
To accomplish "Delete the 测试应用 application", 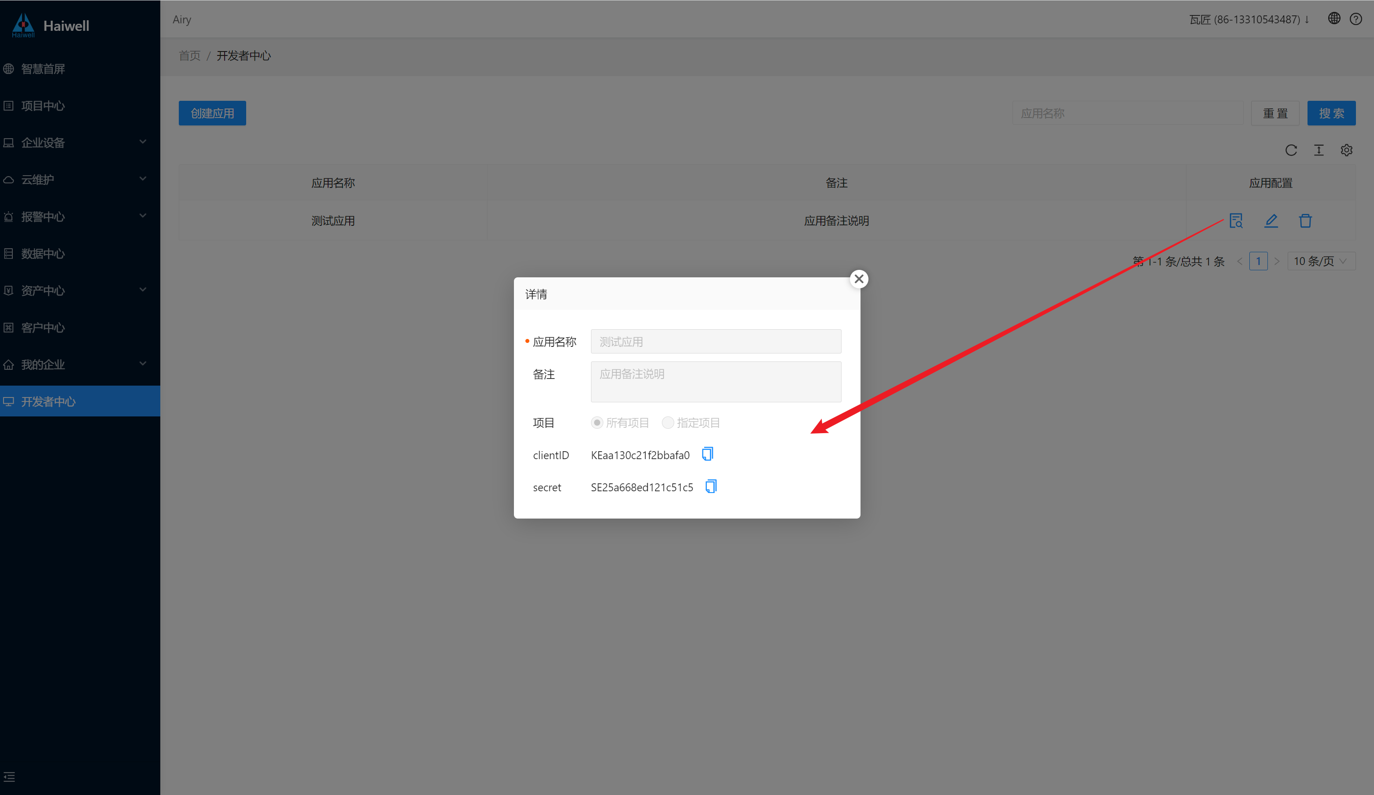I will pos(1305,221).
